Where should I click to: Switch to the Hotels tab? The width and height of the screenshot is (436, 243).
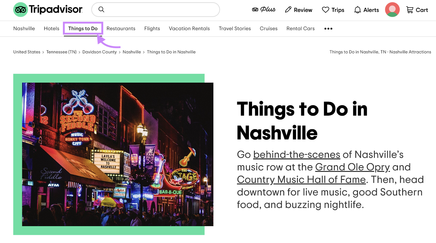tap(52, 28)
